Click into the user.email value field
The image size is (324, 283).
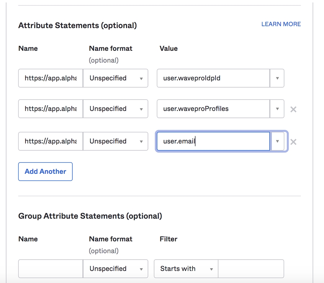coord(213,141)
